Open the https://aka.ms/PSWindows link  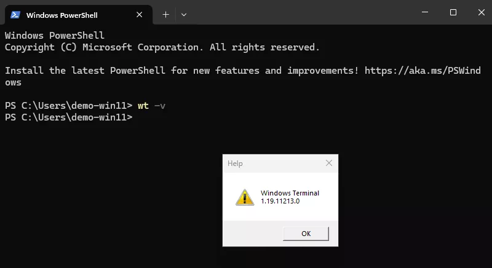coord(423,71)
